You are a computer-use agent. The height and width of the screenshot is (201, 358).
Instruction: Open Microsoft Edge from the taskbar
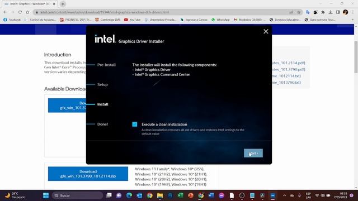(x=129, y=195)
